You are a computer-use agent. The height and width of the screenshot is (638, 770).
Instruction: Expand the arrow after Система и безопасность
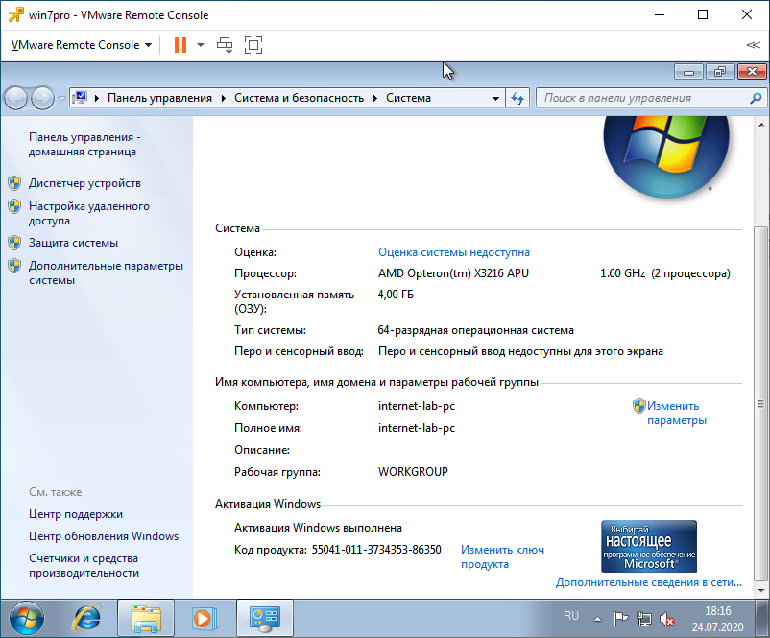375,98
